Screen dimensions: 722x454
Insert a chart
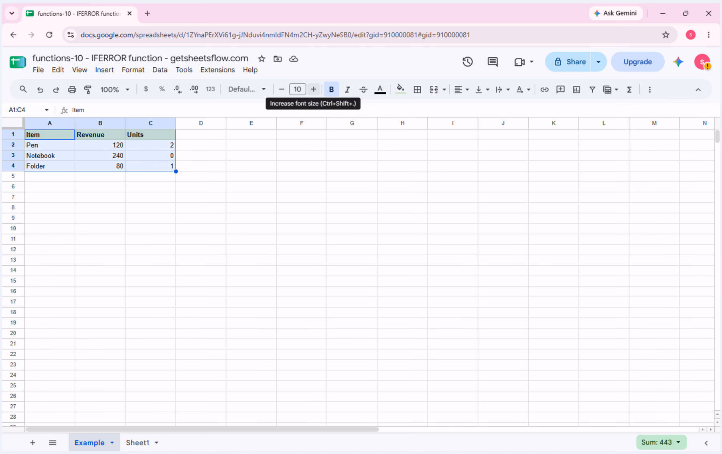[576, 89]
